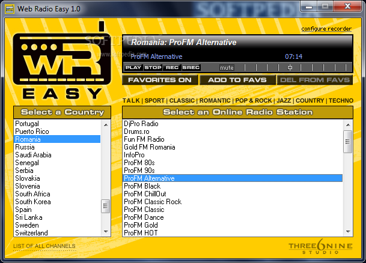Viewport: 366px width, 263px height.
Task: Click the volume slider handle
Action: tap(290, 68)
